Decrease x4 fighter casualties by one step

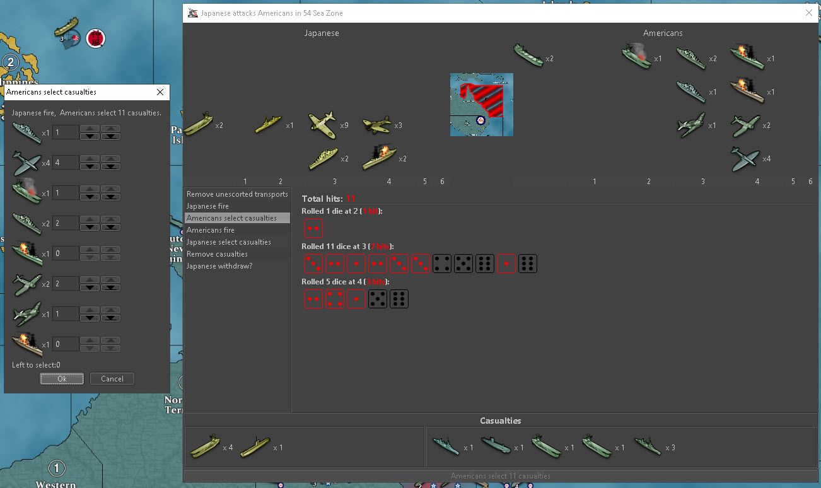coord(90,167)
